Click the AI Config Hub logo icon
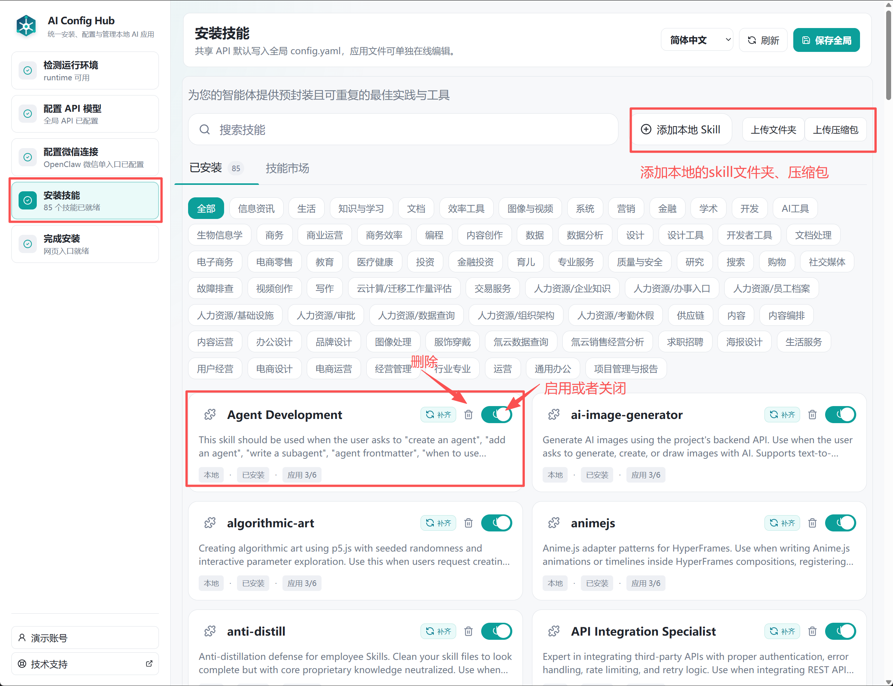Screen dimensions: 893x686 pyautogui.click(x=26, y=26)
